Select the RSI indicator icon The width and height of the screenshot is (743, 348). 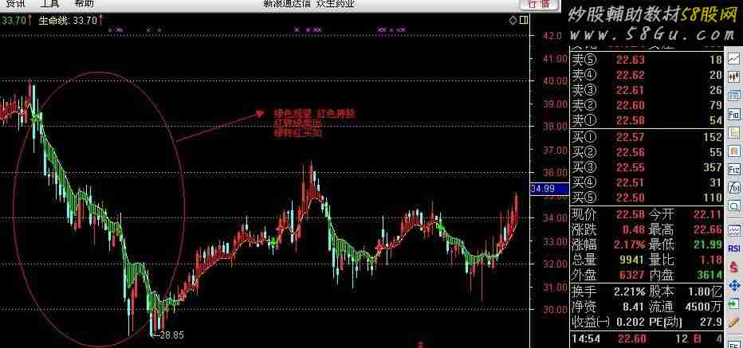coord(734,248)
